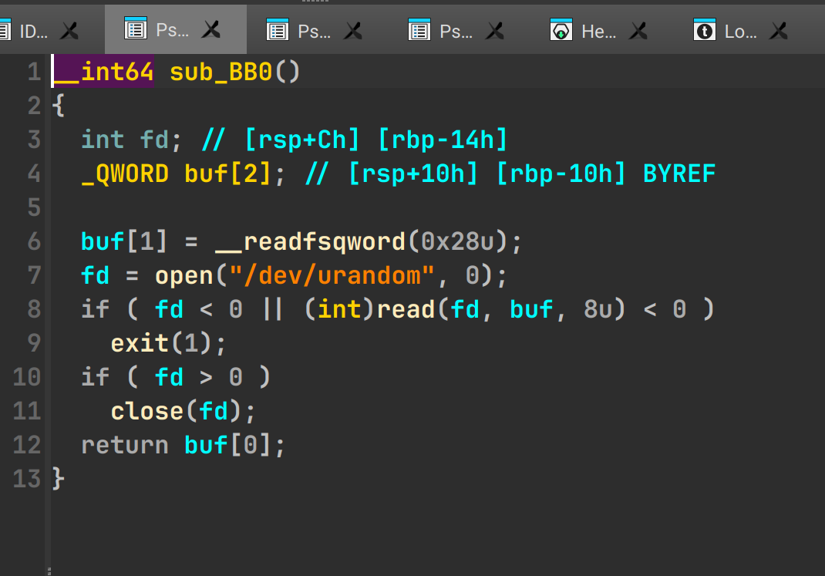Close the second Pseudocode tab
Viewport: 825px width, 576px height.
[353, 31]
